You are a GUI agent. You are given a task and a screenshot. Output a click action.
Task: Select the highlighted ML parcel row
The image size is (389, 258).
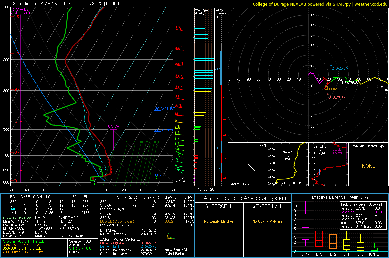point(49,209)
